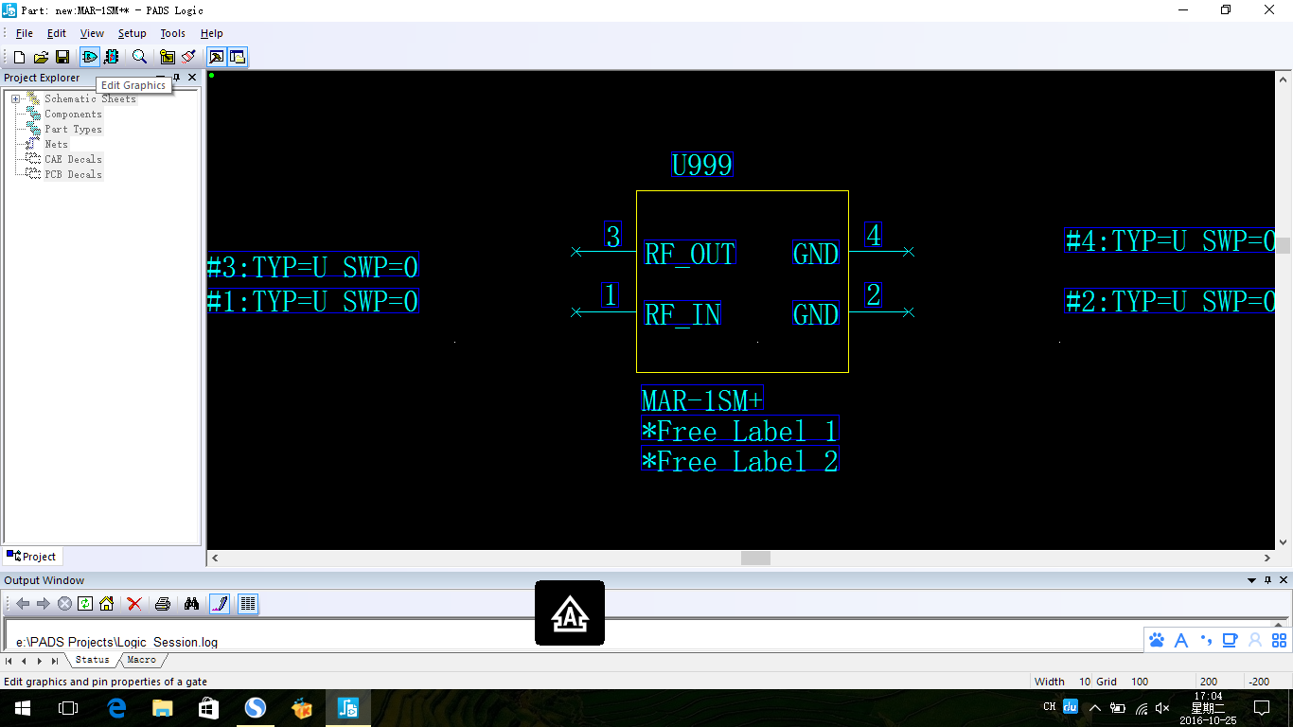Click the paintbrush redraw icon
Viewport: 1293px width, 727px height.
[188, 57]
